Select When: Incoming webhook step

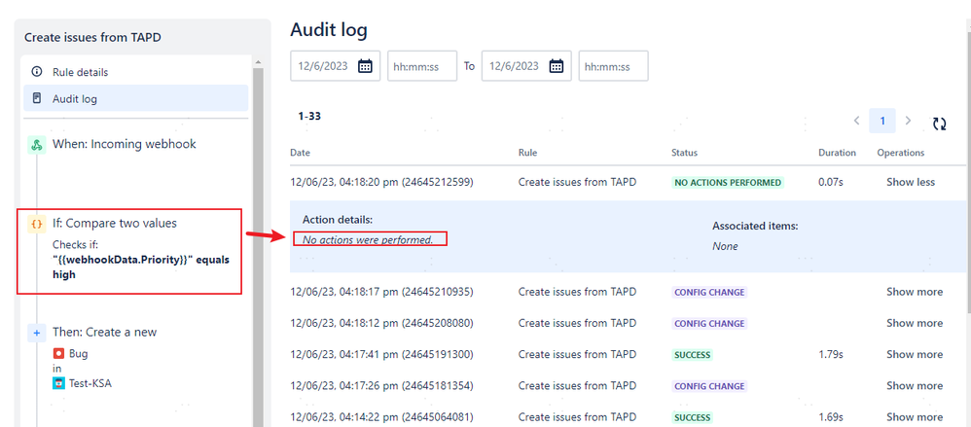[x=124, y=144]
